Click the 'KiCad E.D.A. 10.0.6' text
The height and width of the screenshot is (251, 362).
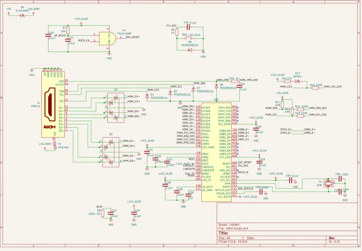(x=233, y=241)
